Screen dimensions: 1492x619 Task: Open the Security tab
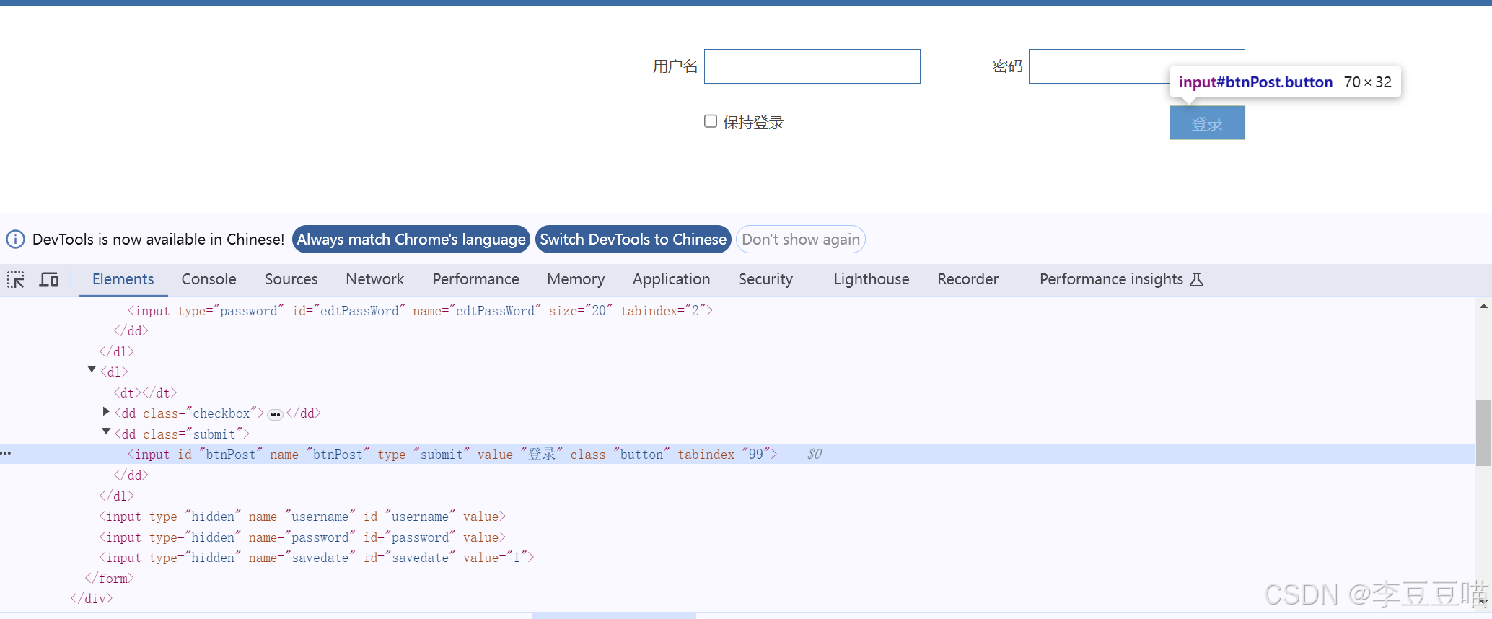pos(765,279)
